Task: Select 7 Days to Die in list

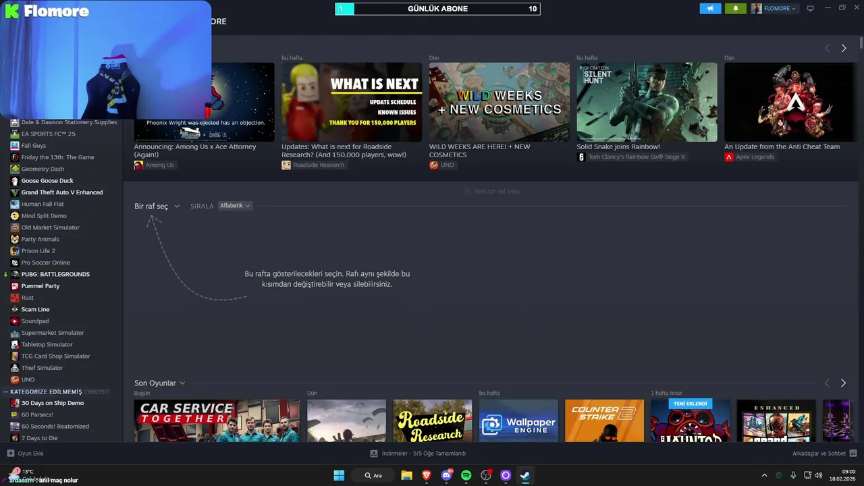Action: coord(39,438)
